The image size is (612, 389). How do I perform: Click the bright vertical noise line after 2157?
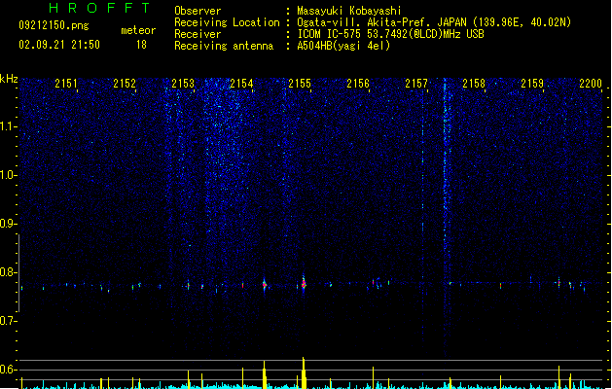point(445,219)
